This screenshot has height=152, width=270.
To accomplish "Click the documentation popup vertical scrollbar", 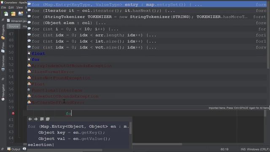I will pyautogui.click(x=130, y=128).
